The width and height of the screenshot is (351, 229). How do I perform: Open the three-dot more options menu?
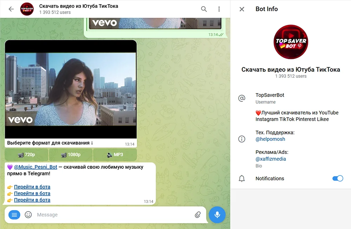coord(219,9)
